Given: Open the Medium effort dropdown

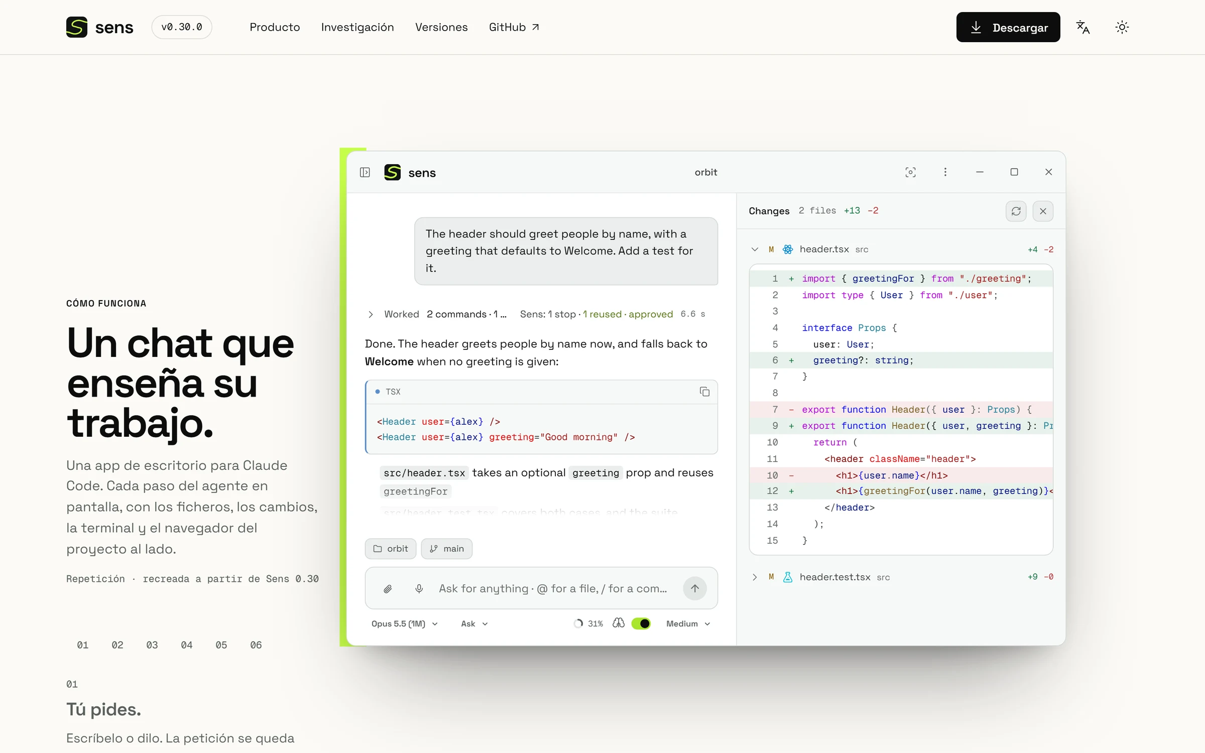Looking at the screenshot, I should [x=688, y=624].
